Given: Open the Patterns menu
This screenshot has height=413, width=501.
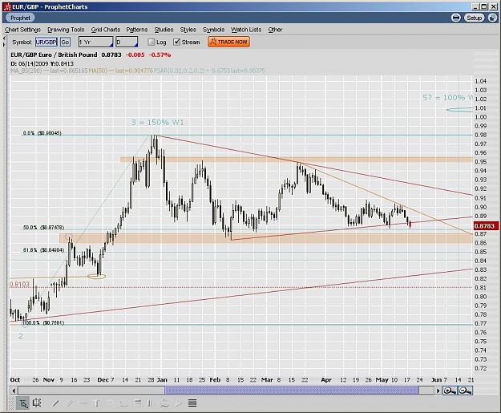Looking at the screenshot, I should [137, 30].
